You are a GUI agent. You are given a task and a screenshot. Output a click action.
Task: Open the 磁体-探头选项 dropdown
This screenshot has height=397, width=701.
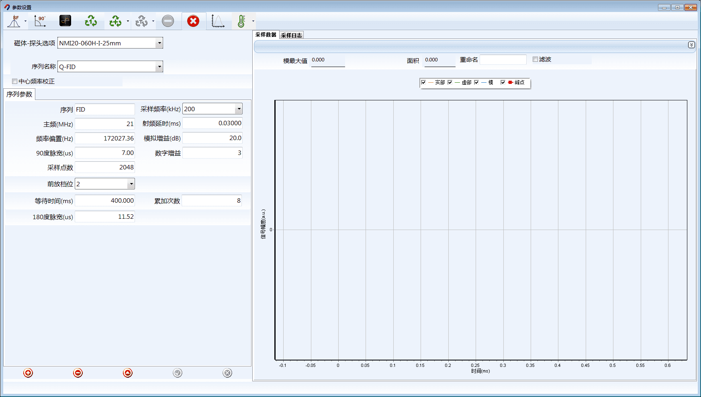[x=159, y=43]
